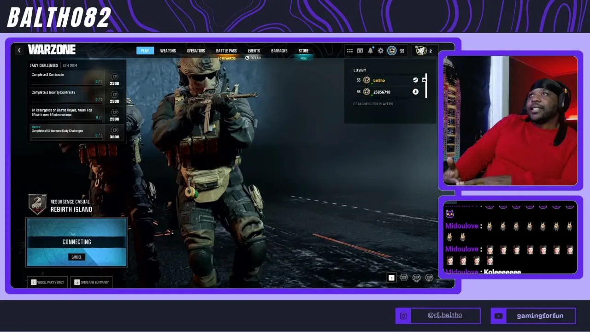Click the @dj.baltho Instagram link
Screen dimensions: 590x332
[x=445, y=315]
